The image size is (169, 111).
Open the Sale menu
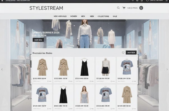coord(115,16)
